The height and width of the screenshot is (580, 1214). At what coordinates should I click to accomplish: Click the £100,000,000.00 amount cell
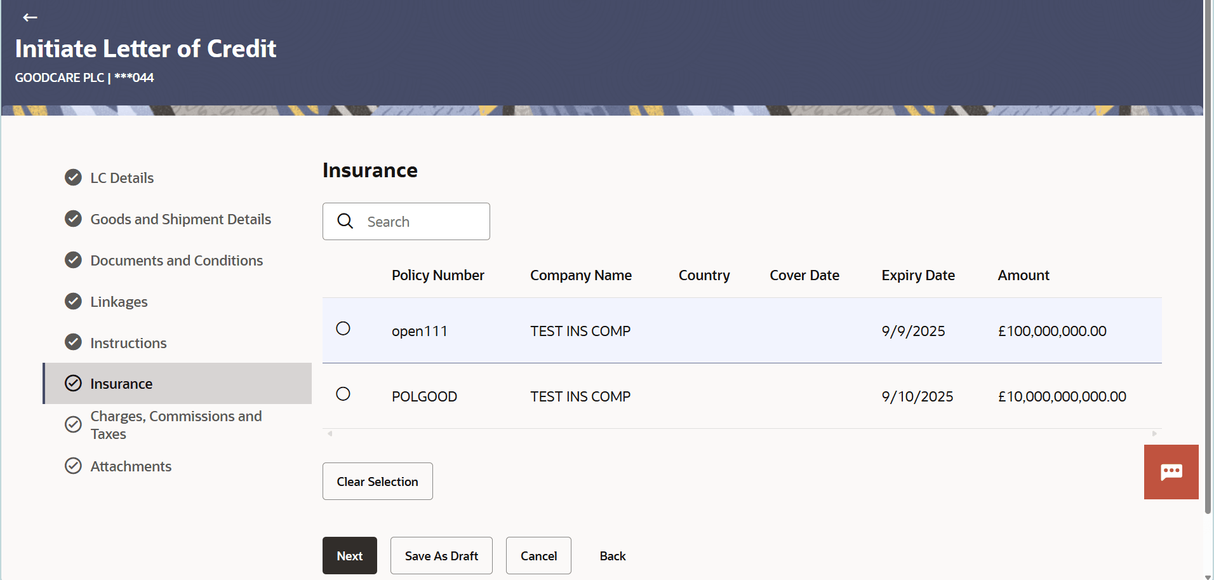[1052, 331]
